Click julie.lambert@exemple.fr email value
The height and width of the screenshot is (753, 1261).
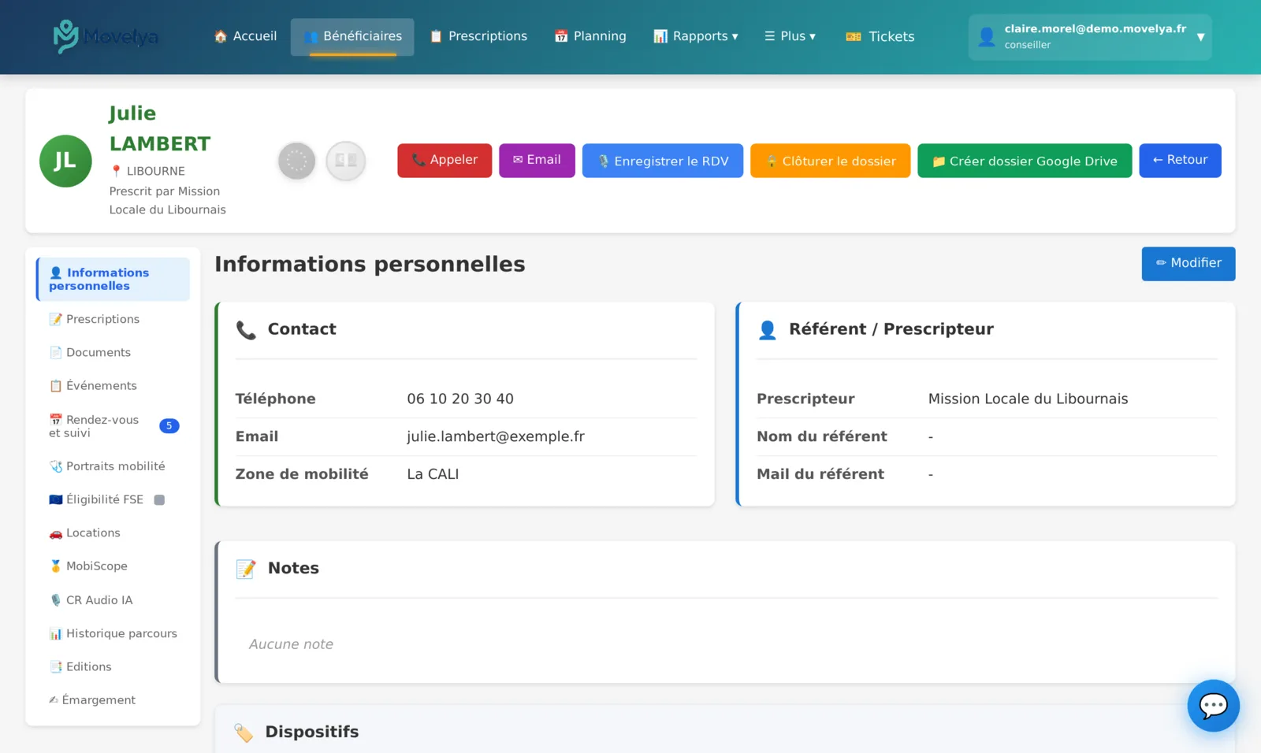[x=496, y=436]
